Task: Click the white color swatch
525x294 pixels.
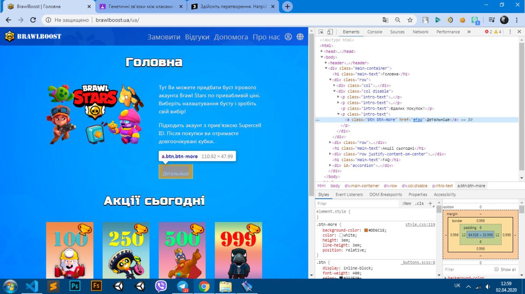Action: [x=341, y=235]
